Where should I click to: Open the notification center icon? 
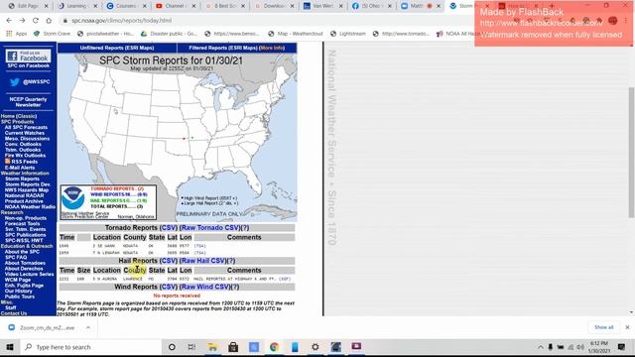[622, 347]
